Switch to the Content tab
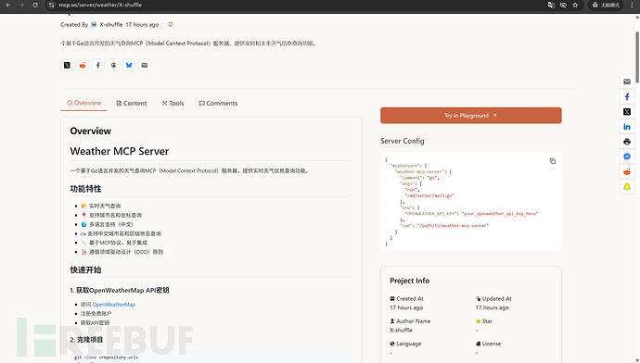The image size is (640, 363). point(132,103)
